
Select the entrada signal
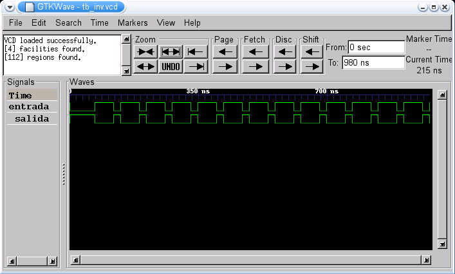[x=28, y=107]
